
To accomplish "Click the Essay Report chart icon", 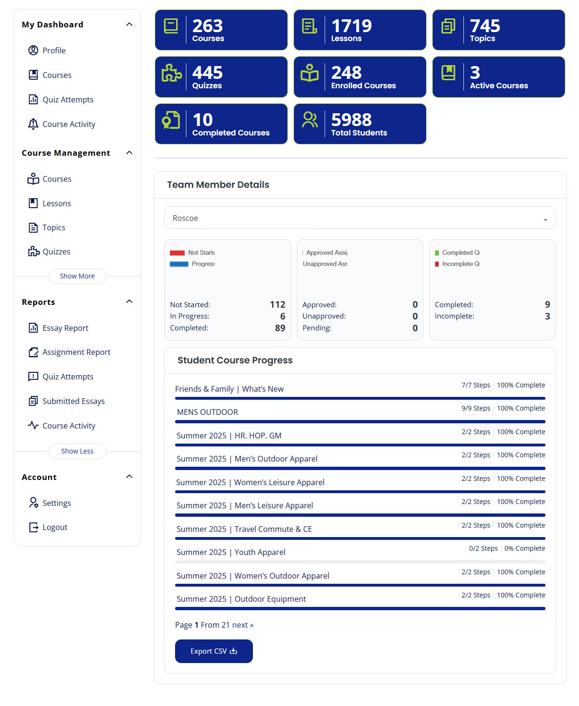I will click(33, 328).
